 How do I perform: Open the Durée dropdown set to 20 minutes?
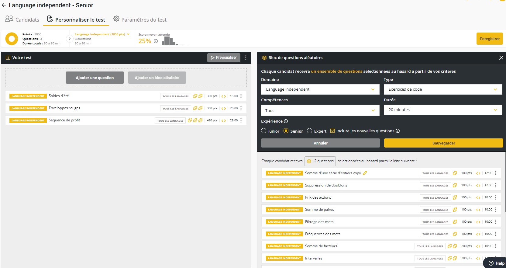click(443, 110)
